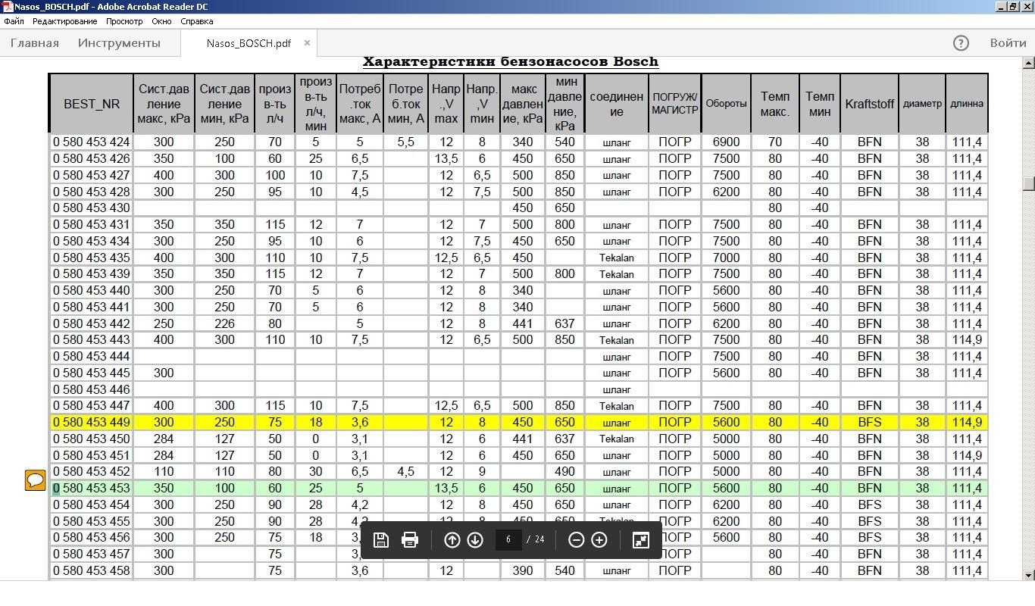Click the Войти sign-in button
The image size is (1035, 606).
coord(1008,43)
